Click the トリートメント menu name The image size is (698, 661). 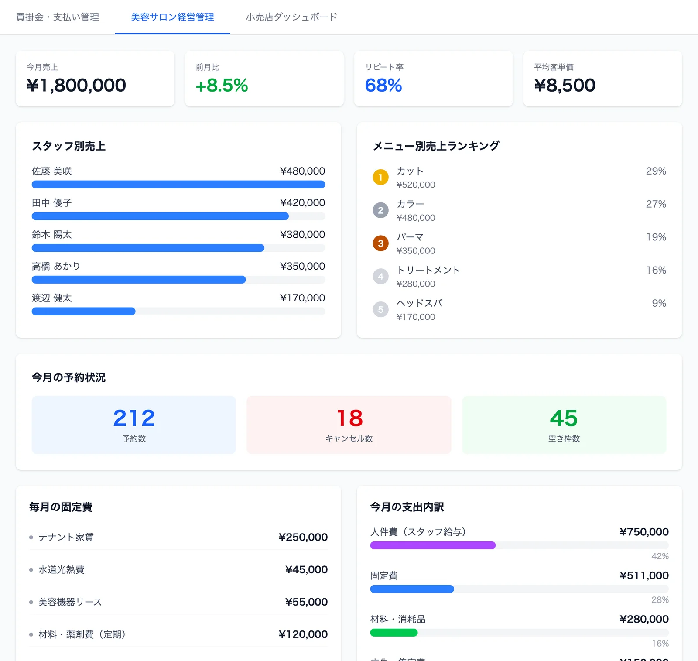(x=428, y=270)
